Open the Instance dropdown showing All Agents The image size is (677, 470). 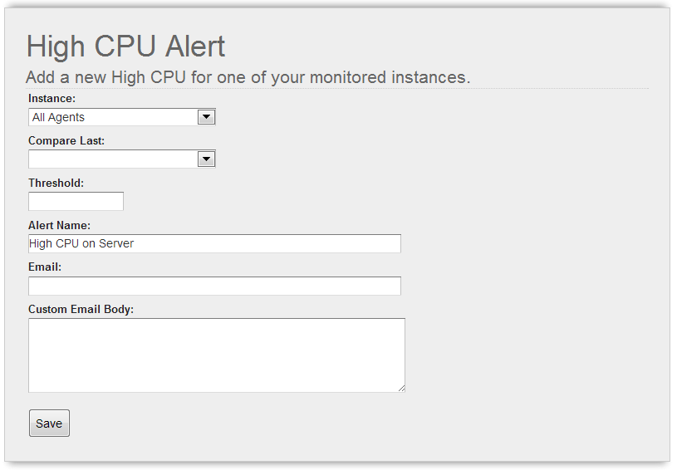122,117
